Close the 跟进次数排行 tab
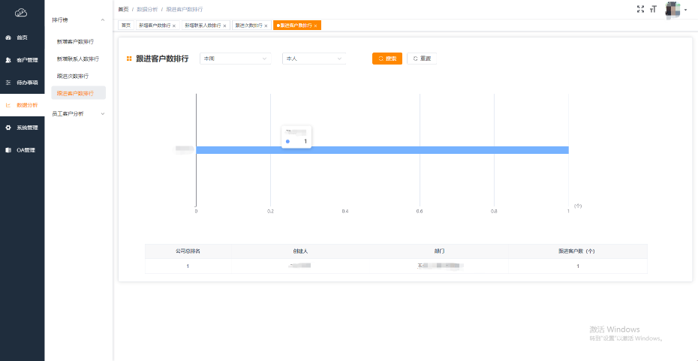This screenshot has width=698, height=361. click(x=266, y=26)
